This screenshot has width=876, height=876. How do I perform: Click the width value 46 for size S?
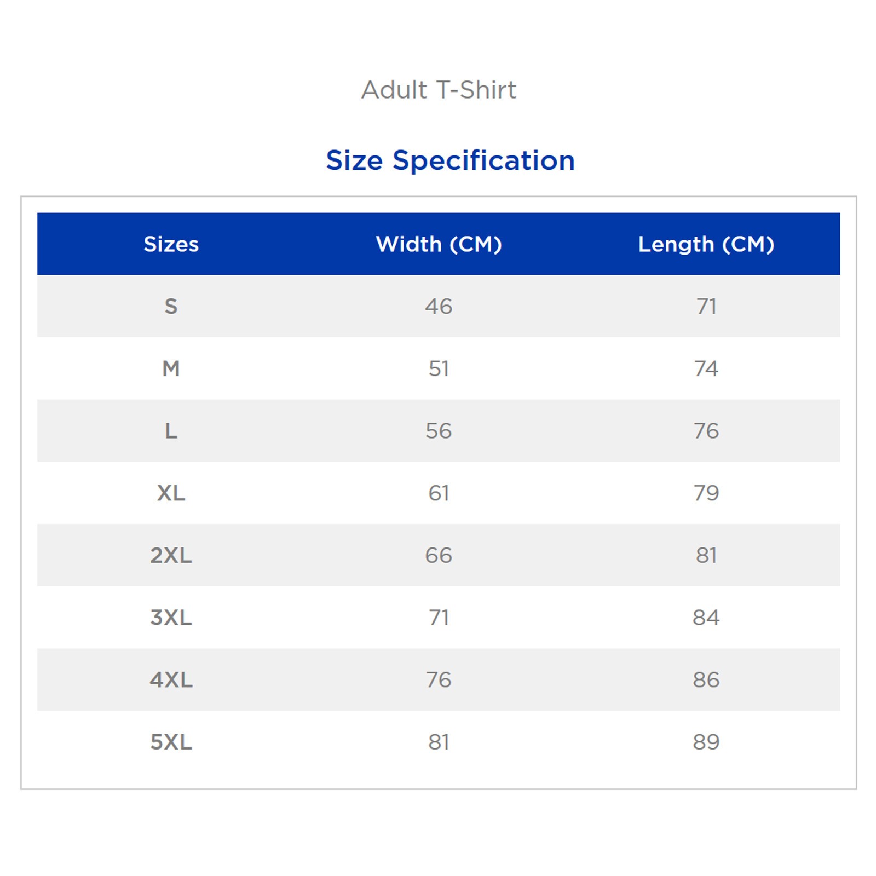(x=439, y=306)
